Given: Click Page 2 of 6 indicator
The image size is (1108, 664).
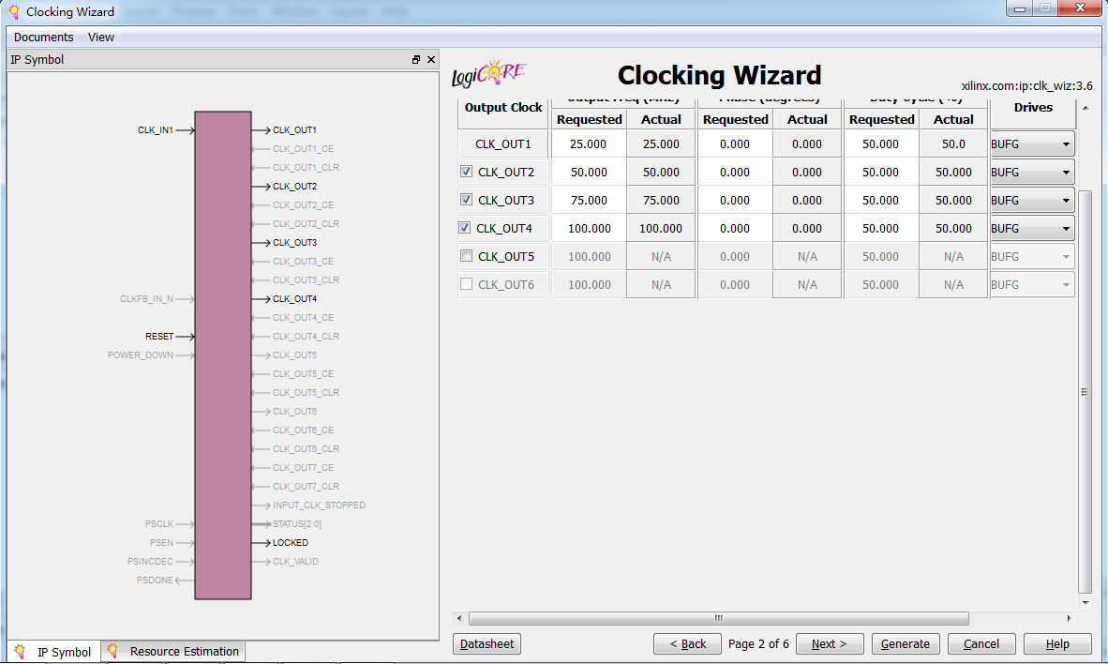Looking at the screenshot, I should (x=758, y=643).
